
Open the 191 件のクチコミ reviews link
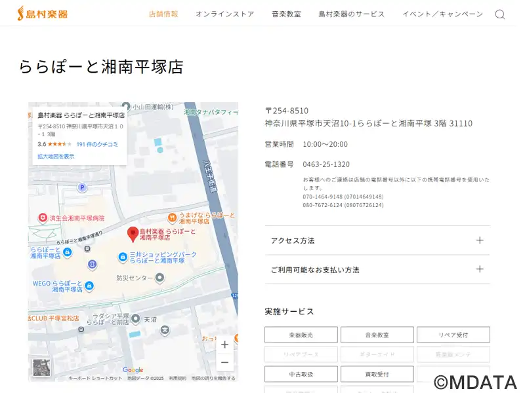click(97, 144)
